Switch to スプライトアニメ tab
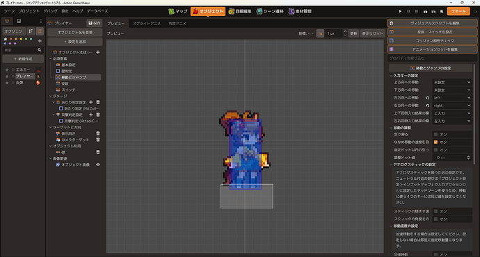Viewport: 480px width, 257px height. (147, 23)
